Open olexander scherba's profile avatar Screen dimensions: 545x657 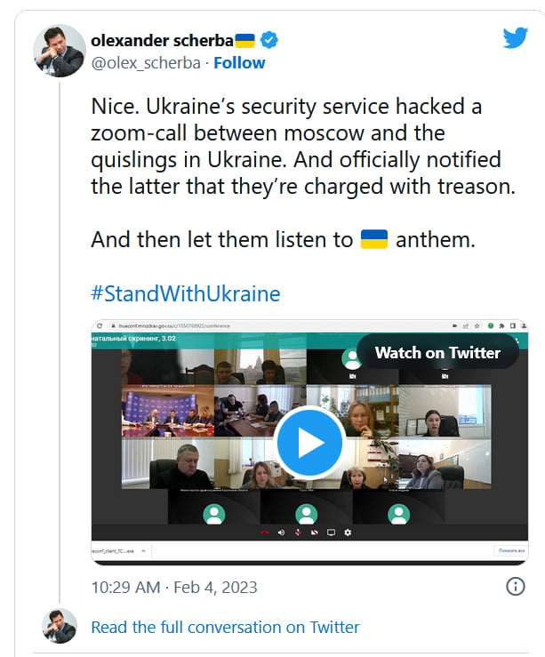60,51
